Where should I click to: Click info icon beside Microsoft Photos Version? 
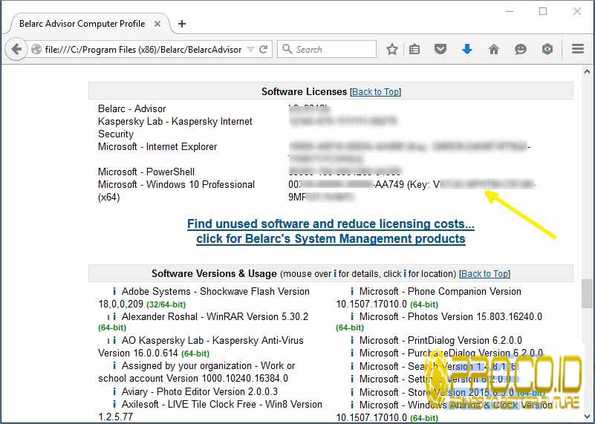(352, 316)
